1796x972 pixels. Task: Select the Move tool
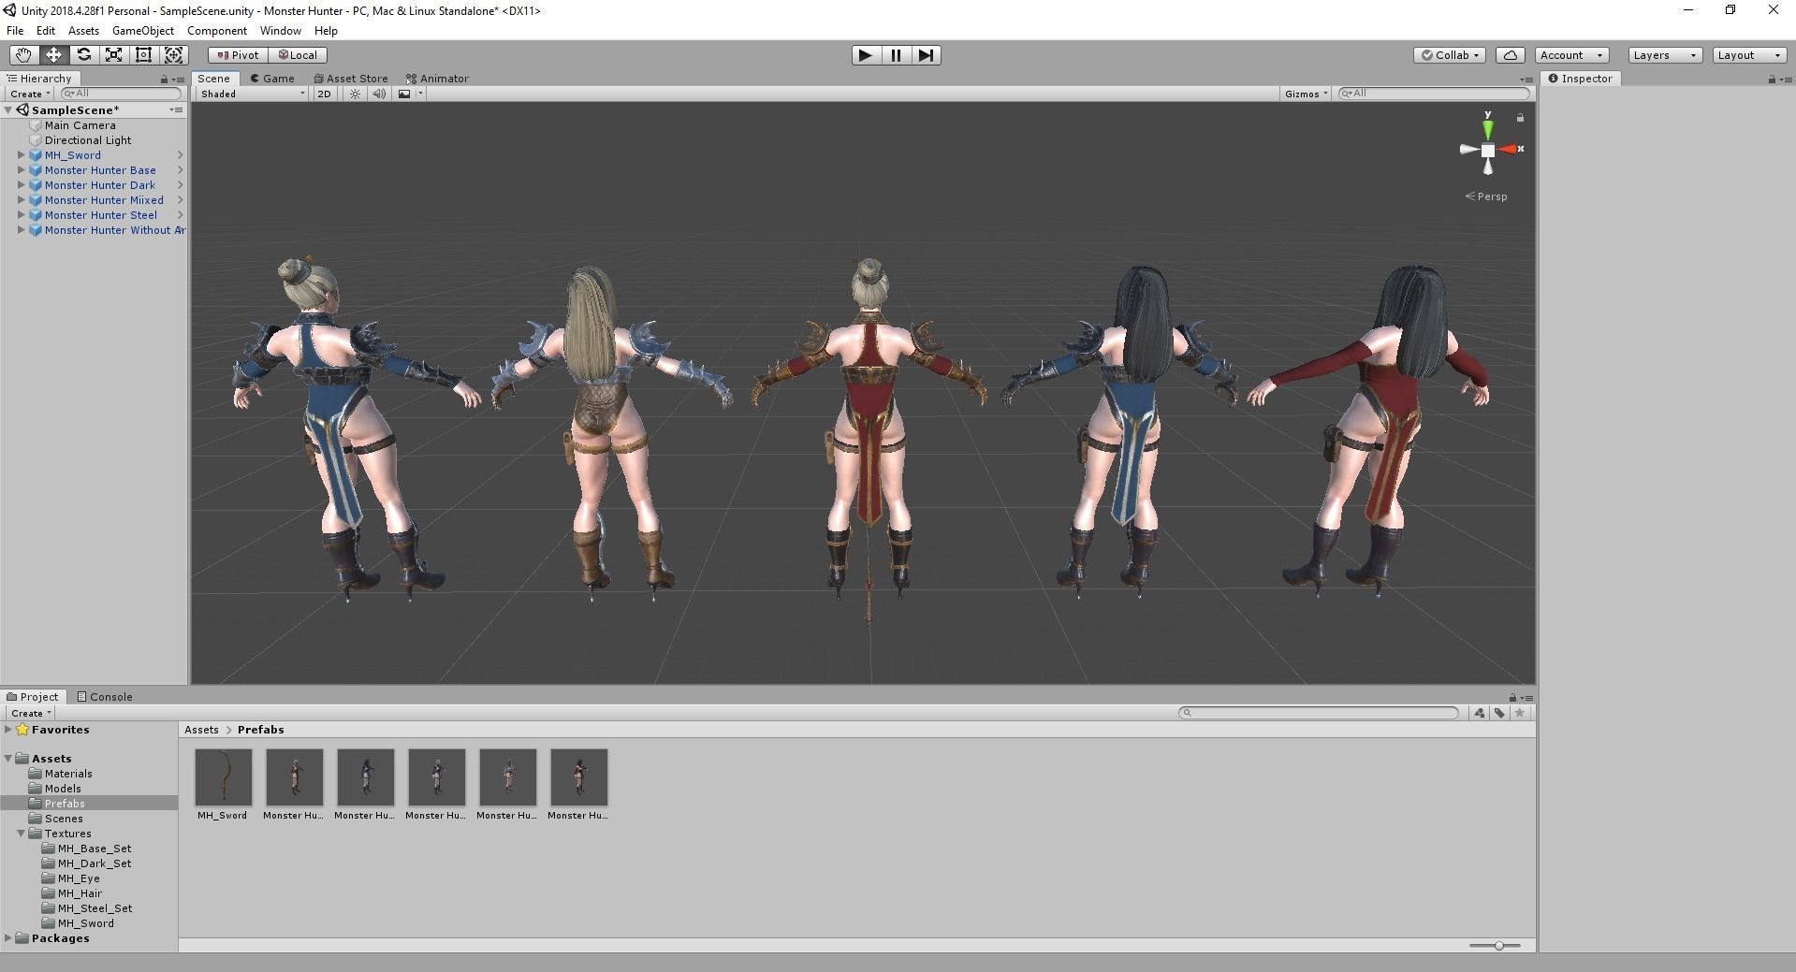(53, 55)
